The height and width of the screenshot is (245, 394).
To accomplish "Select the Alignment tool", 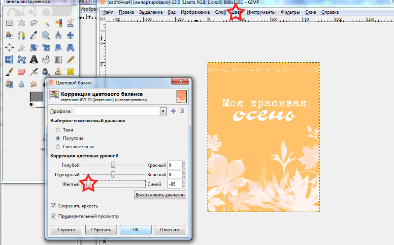I will point(9,47).
